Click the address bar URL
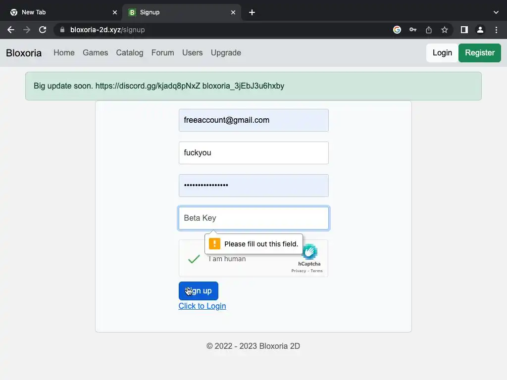 (107, 30)
